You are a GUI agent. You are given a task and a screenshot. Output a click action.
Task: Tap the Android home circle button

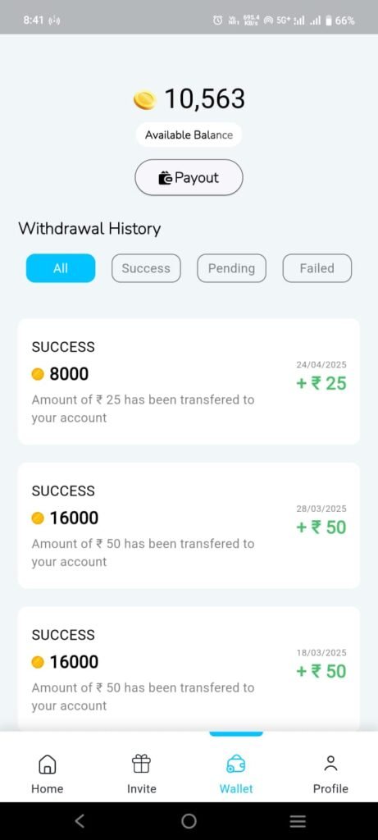click(x=189, y=820)
